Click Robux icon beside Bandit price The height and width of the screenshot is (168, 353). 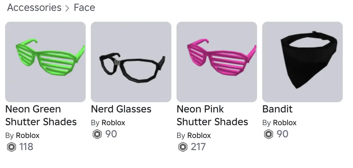269,134
